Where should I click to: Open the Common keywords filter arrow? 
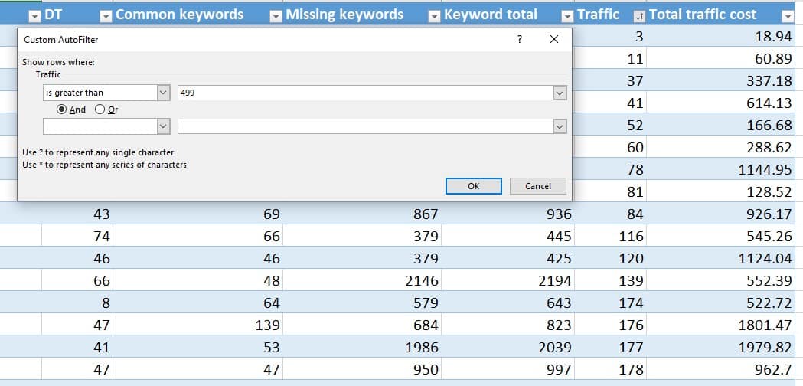click(276, 16)
